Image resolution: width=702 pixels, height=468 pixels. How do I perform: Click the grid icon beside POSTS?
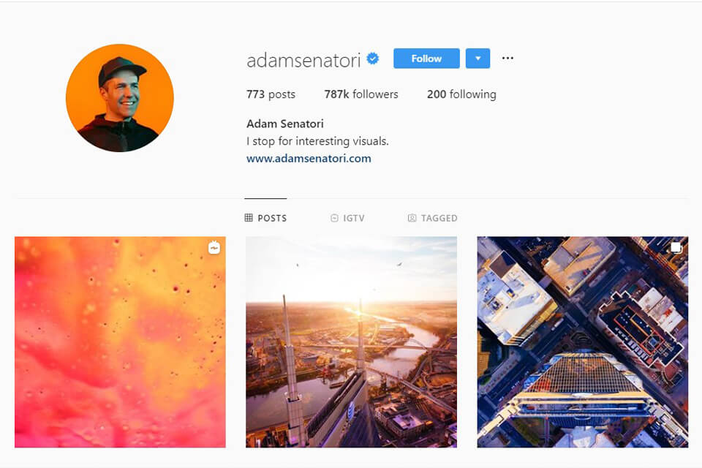(249, 218)
